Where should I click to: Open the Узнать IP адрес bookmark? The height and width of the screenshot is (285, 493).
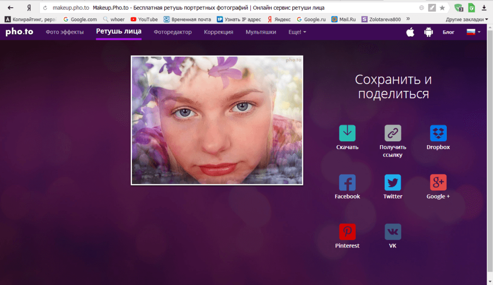click(239, 19)
